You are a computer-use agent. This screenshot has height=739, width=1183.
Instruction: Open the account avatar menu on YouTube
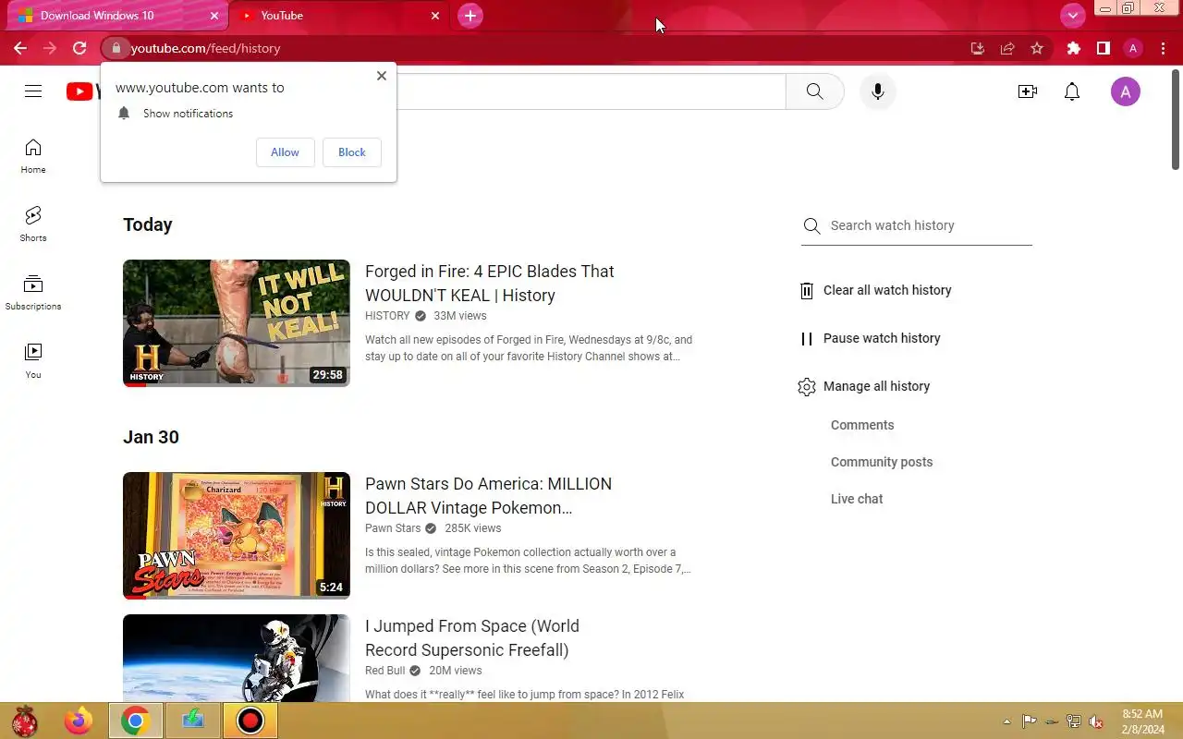tap(1125, 91)
